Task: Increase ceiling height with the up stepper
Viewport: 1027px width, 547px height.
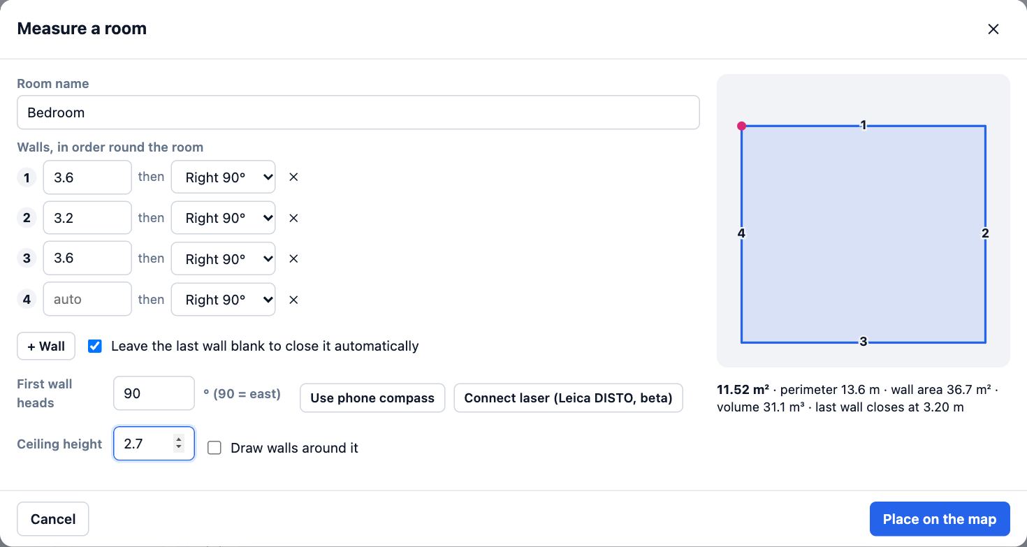Action: [179, 439]
